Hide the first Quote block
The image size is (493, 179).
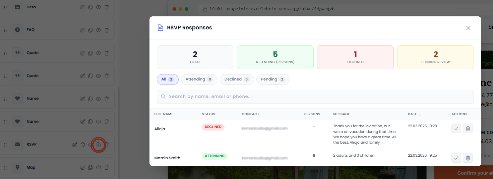pos(99,53)
